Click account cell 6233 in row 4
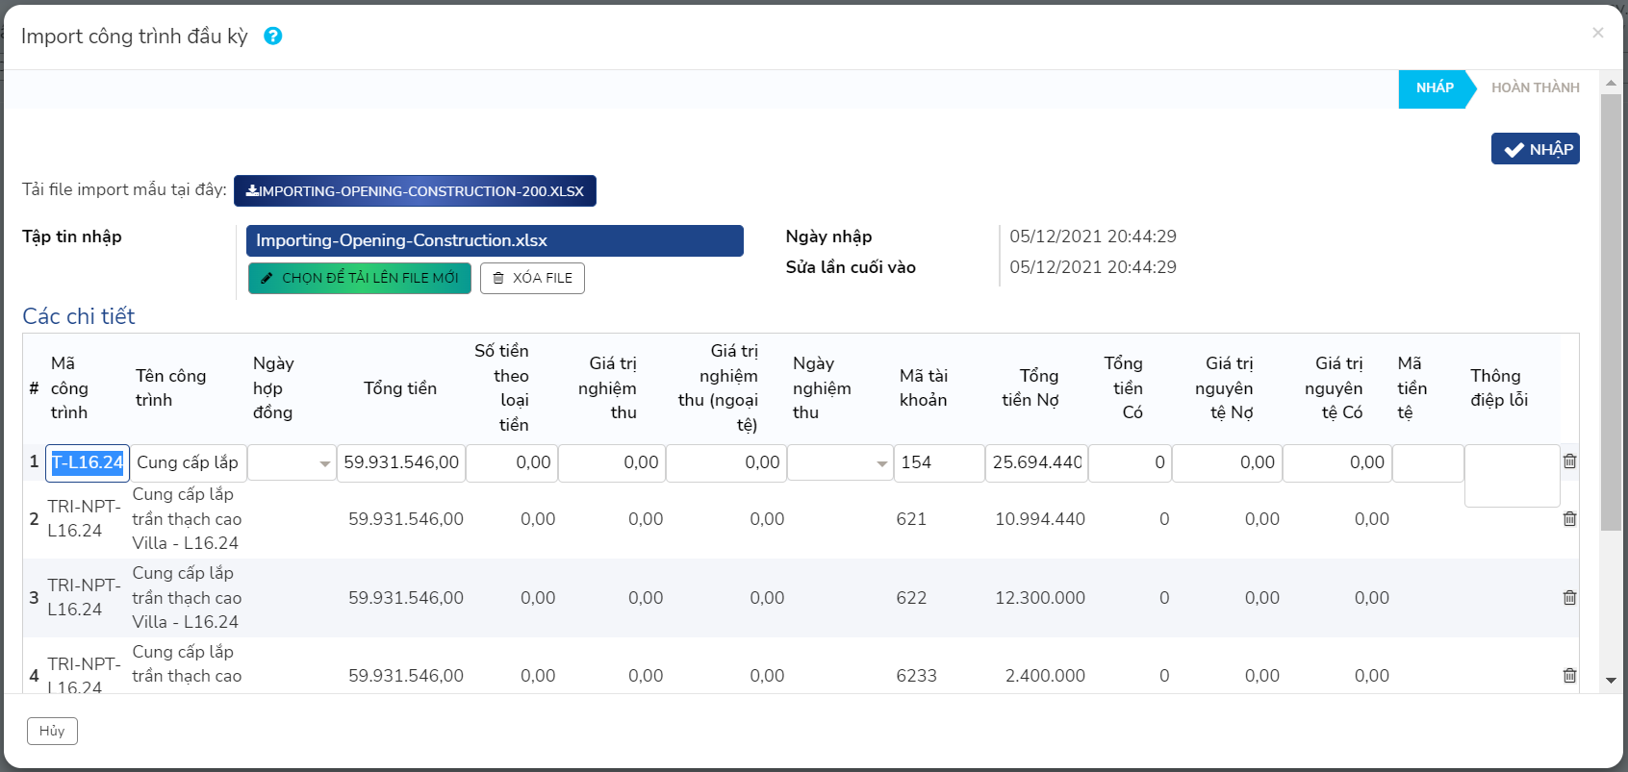Screen dimensions: 1628x772 [916, 676]
